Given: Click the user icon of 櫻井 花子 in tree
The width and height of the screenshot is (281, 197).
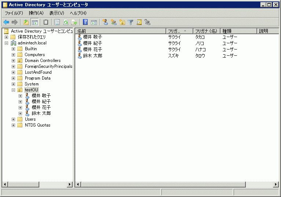Looking at the screenshot, I should [27, 107].
